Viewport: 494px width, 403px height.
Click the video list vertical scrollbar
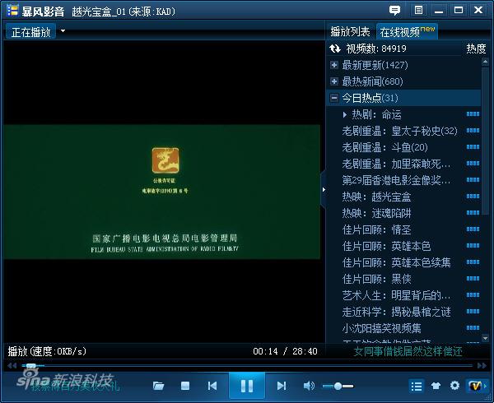pos(485,140)
